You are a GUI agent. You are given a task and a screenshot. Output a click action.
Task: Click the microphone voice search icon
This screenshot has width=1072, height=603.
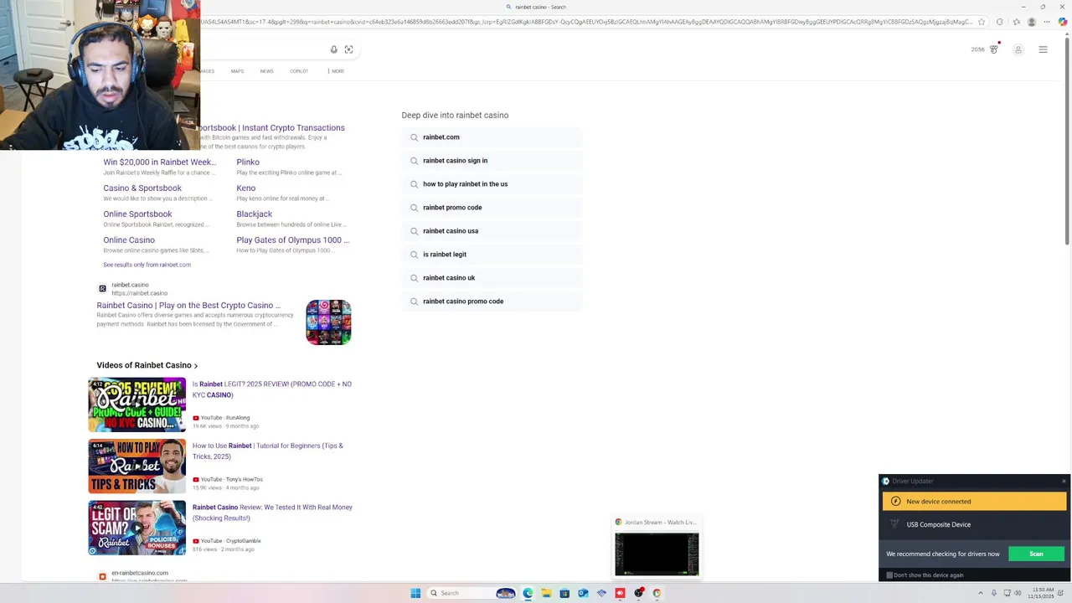[333, 49]
